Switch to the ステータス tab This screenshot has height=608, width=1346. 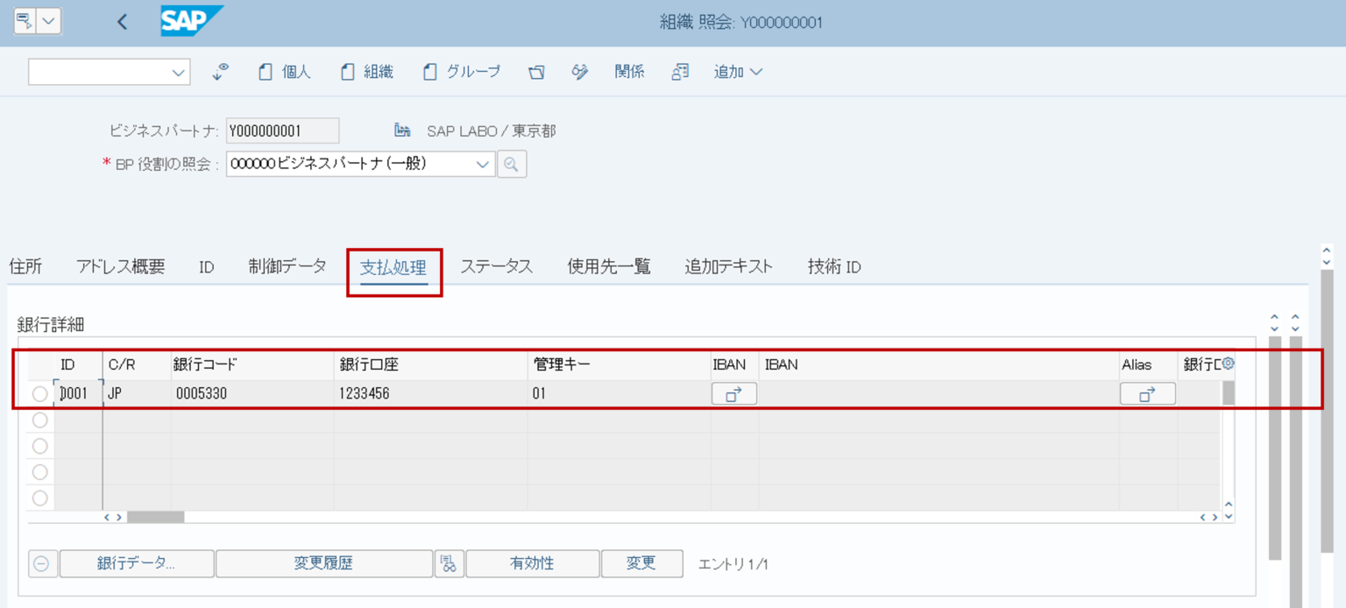coord(497,266)
